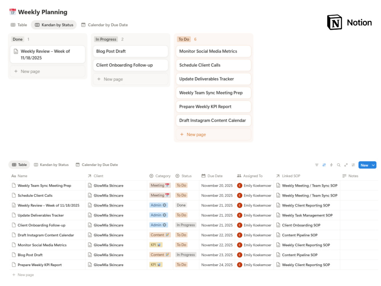381x286 pixels.
Task: Open Draft Instagram Content Calendar card
Action: tap(213, 120)
